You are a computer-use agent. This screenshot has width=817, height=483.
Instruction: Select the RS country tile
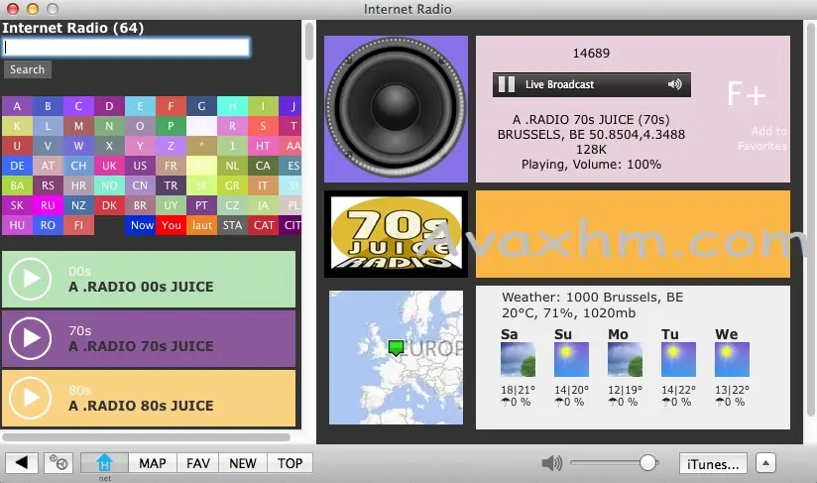tap(48, 185)
